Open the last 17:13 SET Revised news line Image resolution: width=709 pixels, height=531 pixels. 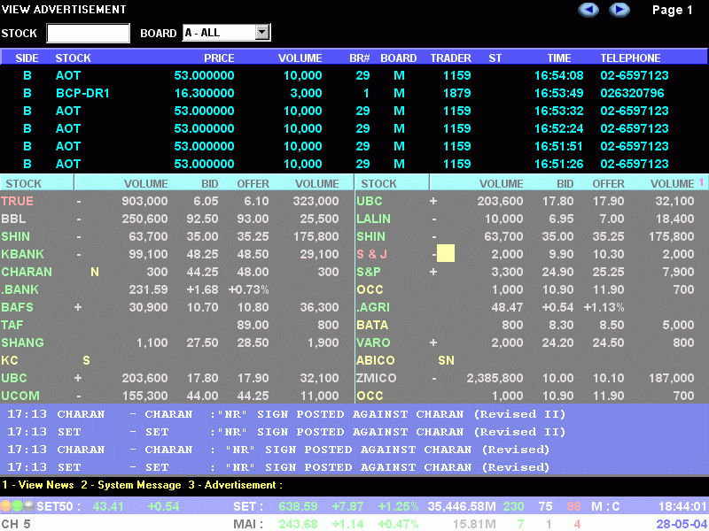[278, 467]
